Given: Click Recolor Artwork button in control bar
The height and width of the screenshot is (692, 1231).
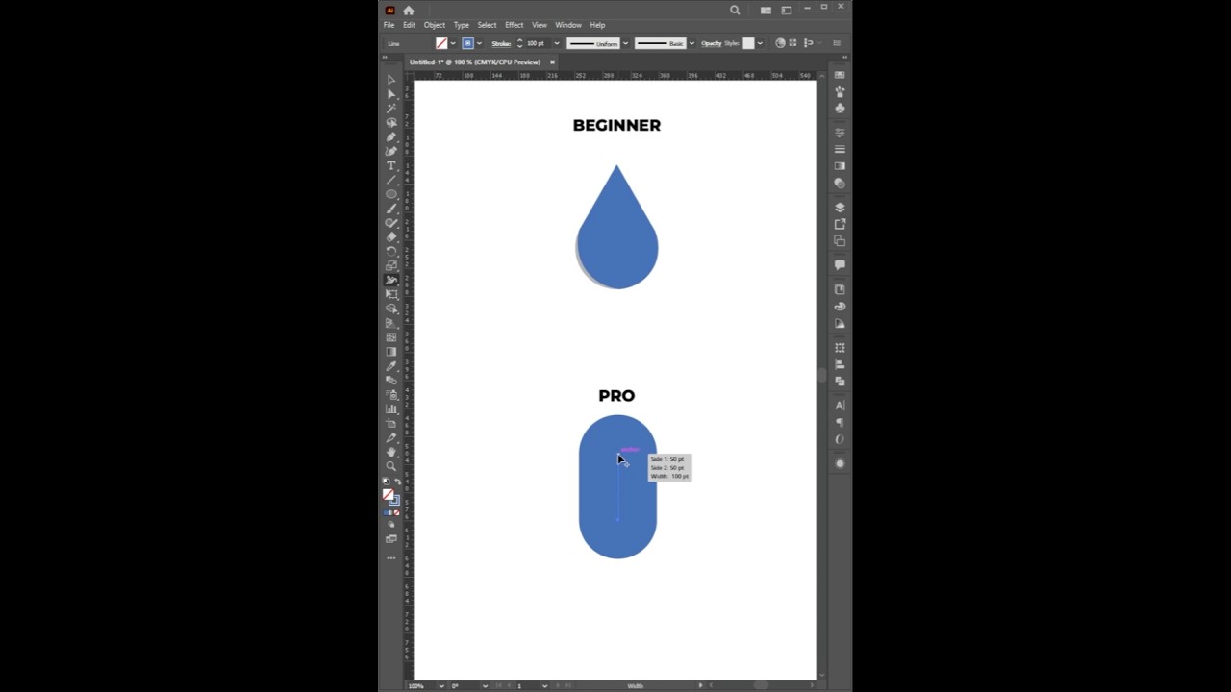Looking at the screenshot, I should pyautogui.click(x=780, y=43).
